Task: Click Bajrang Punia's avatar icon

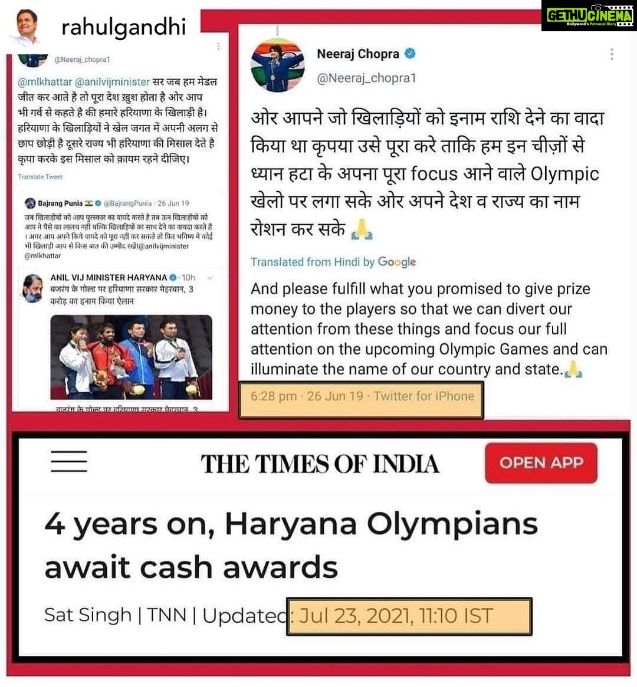Action: (x=30, y=203)
